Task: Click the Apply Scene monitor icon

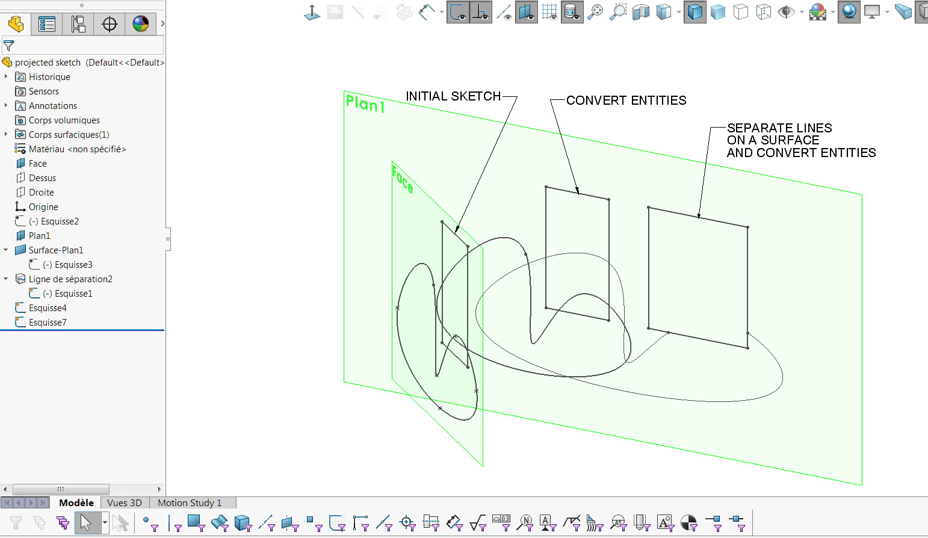Action: point(871,11)
